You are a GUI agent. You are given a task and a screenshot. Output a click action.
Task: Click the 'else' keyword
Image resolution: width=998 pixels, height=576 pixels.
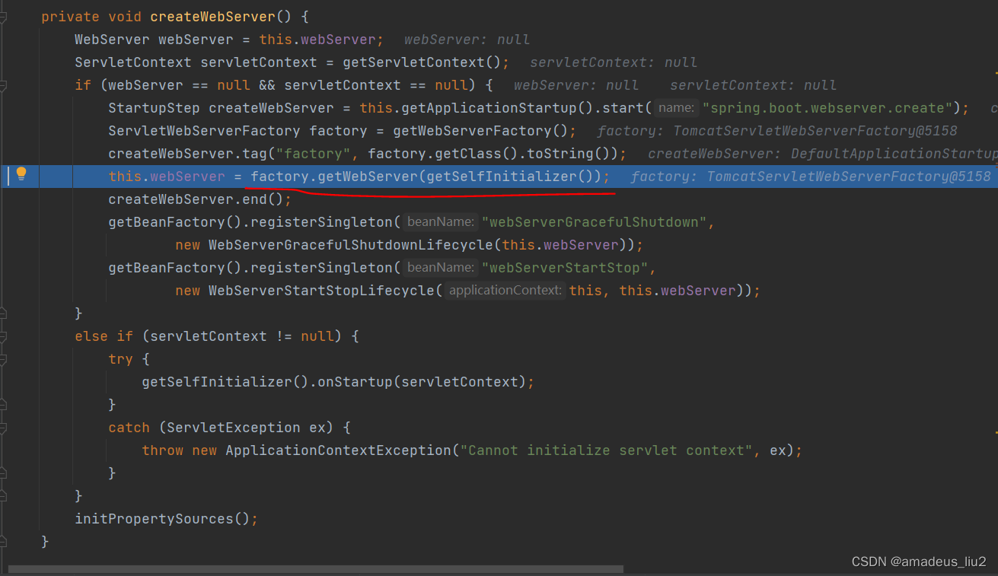click(x=91, y=336)
